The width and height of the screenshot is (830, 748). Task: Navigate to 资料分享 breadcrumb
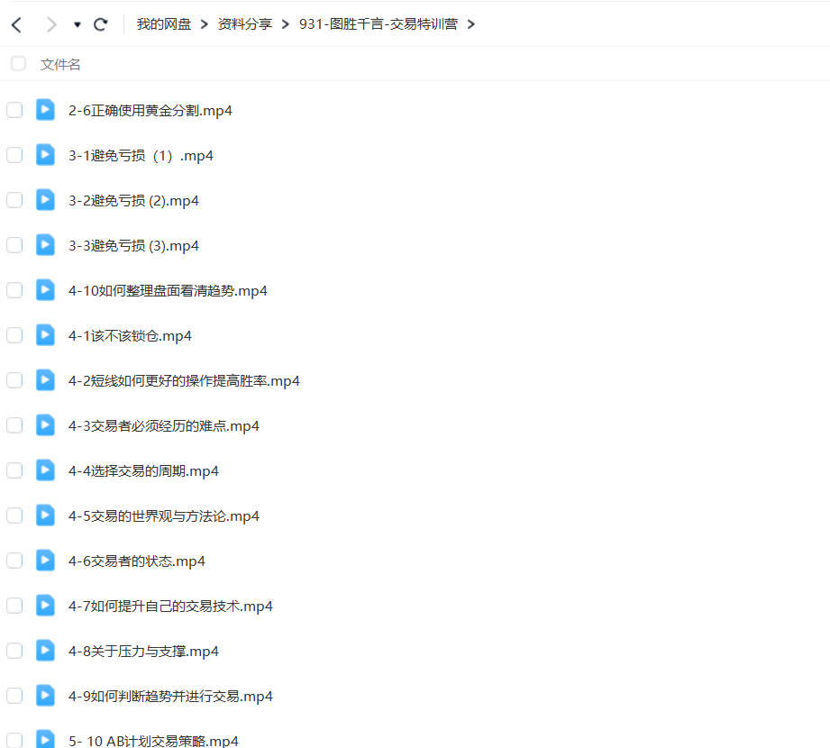[244, 24]
